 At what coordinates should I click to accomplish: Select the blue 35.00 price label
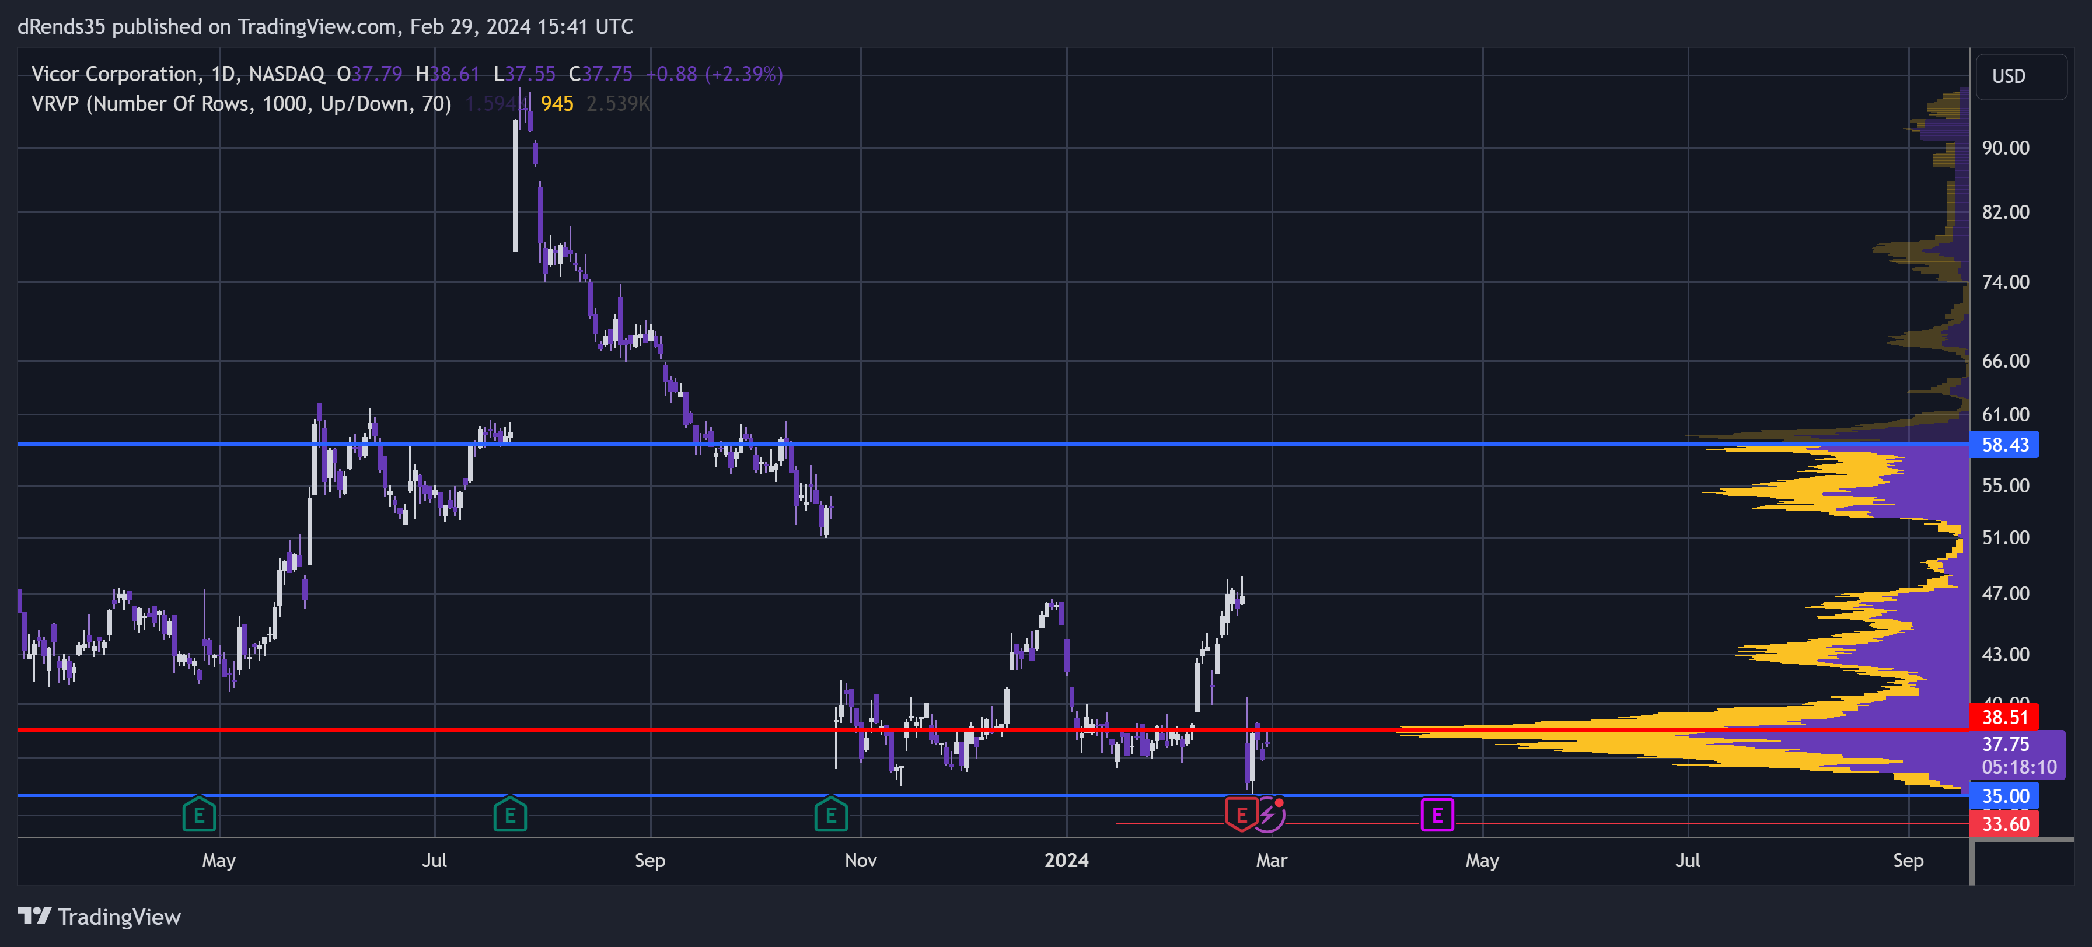click(x=2004, y=796)
